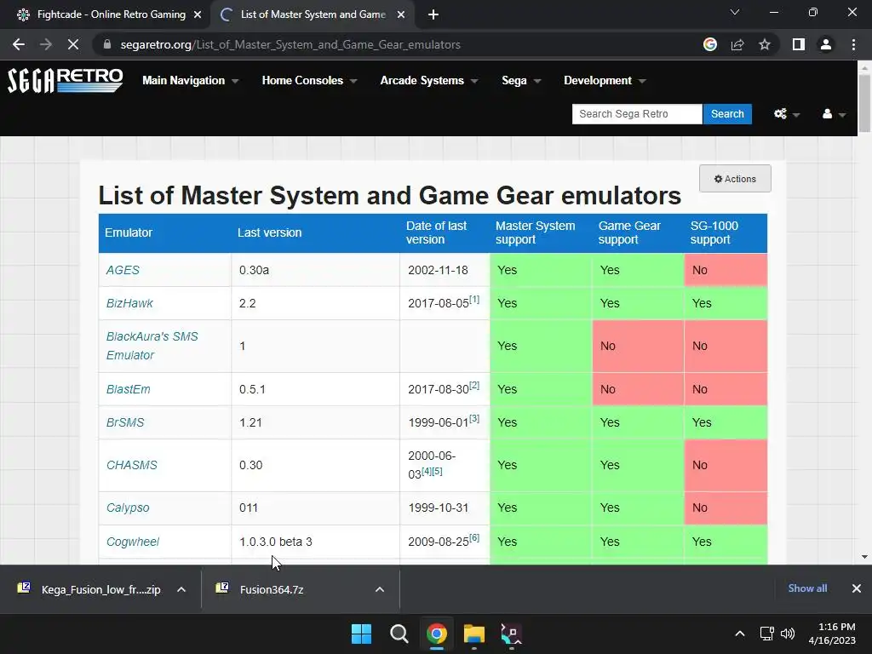Open the Cogwheel emulator link

click(132, 542)
